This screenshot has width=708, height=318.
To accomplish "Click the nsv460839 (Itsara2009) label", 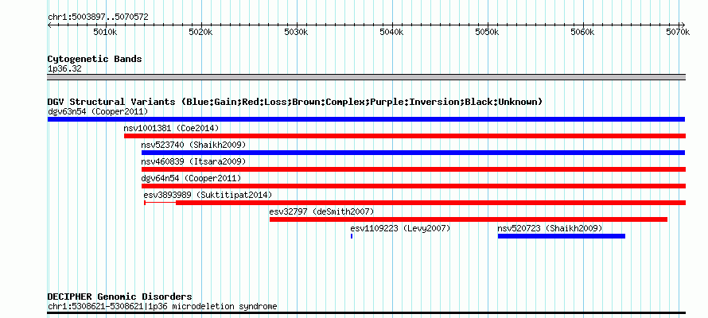I will [x=193, y=161].
